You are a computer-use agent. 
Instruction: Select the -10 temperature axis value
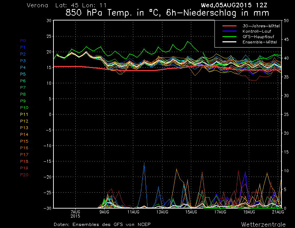click(x=48, y=146)
